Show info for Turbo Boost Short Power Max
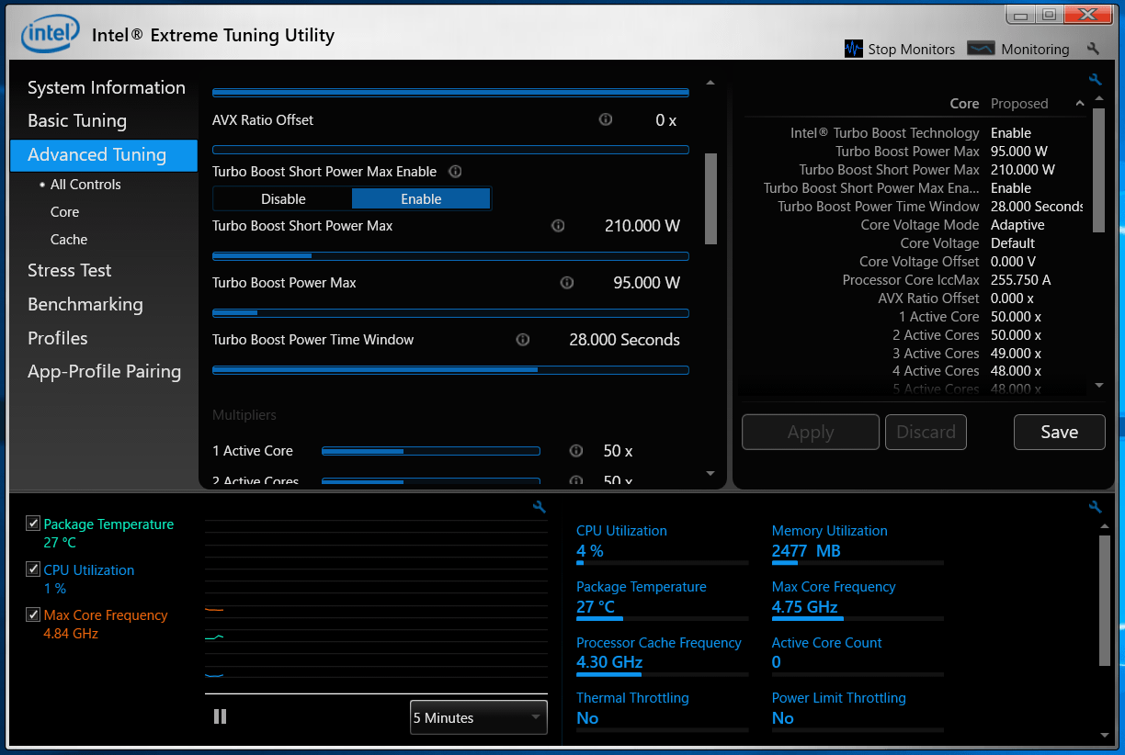The image size is (1125, 755). tap(557, 225)
